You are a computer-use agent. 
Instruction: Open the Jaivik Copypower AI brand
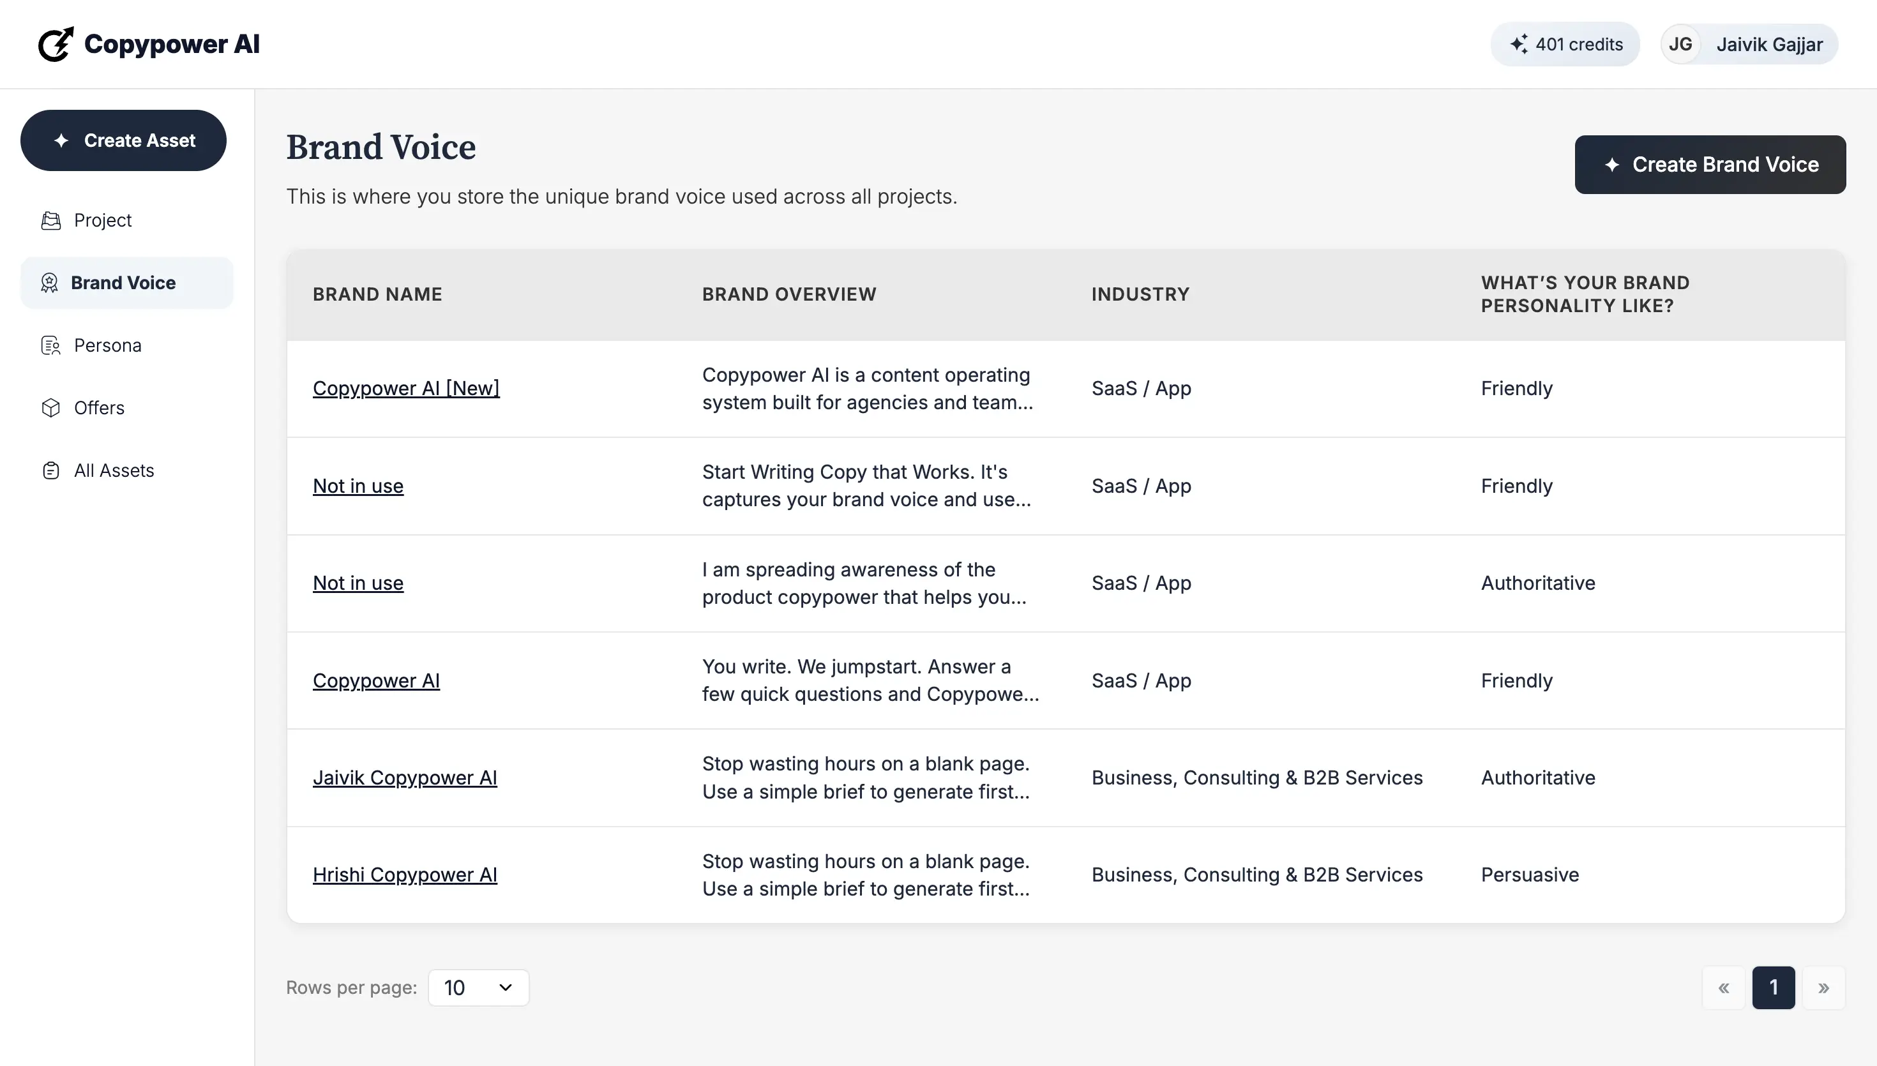pyautogui.click(x=405, y=777)
